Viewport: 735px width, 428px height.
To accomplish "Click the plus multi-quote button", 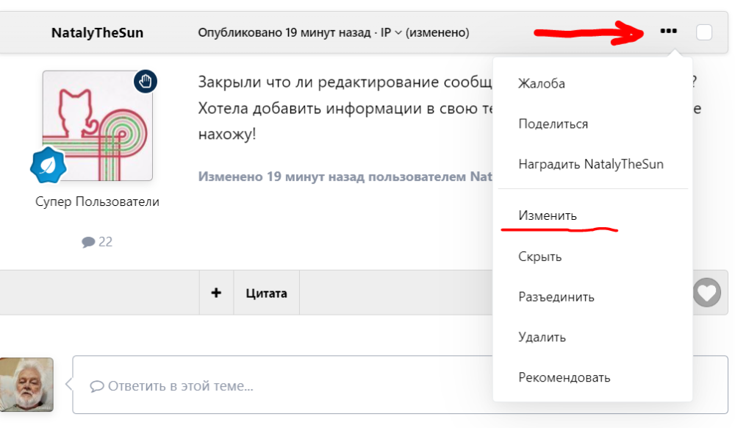I will tap(216, 293).
